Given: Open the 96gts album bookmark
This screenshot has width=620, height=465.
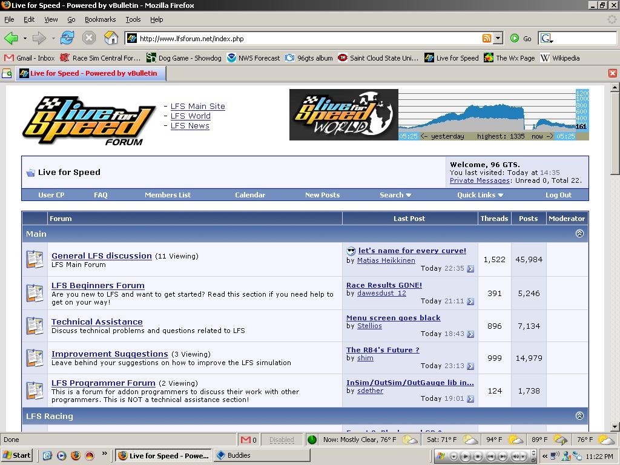Looking at the screenshot, I should [309, 58].
